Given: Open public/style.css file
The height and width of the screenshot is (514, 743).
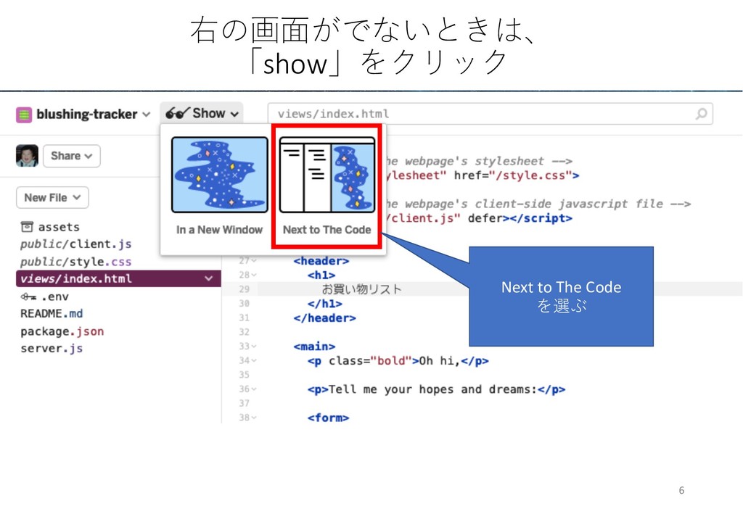Looking at the screenshot, I should point(75,262).
